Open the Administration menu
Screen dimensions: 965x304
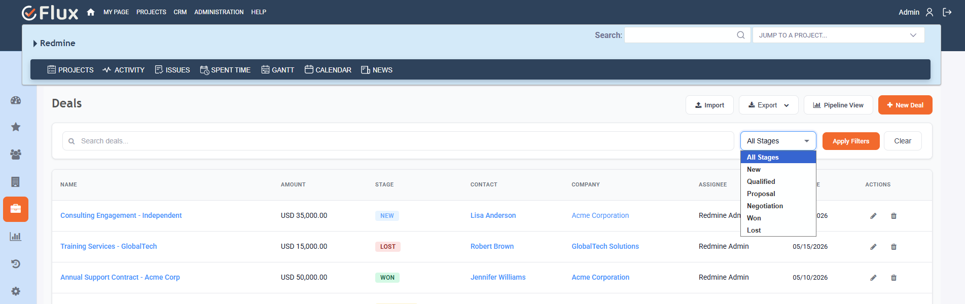[x=219, y=12]
